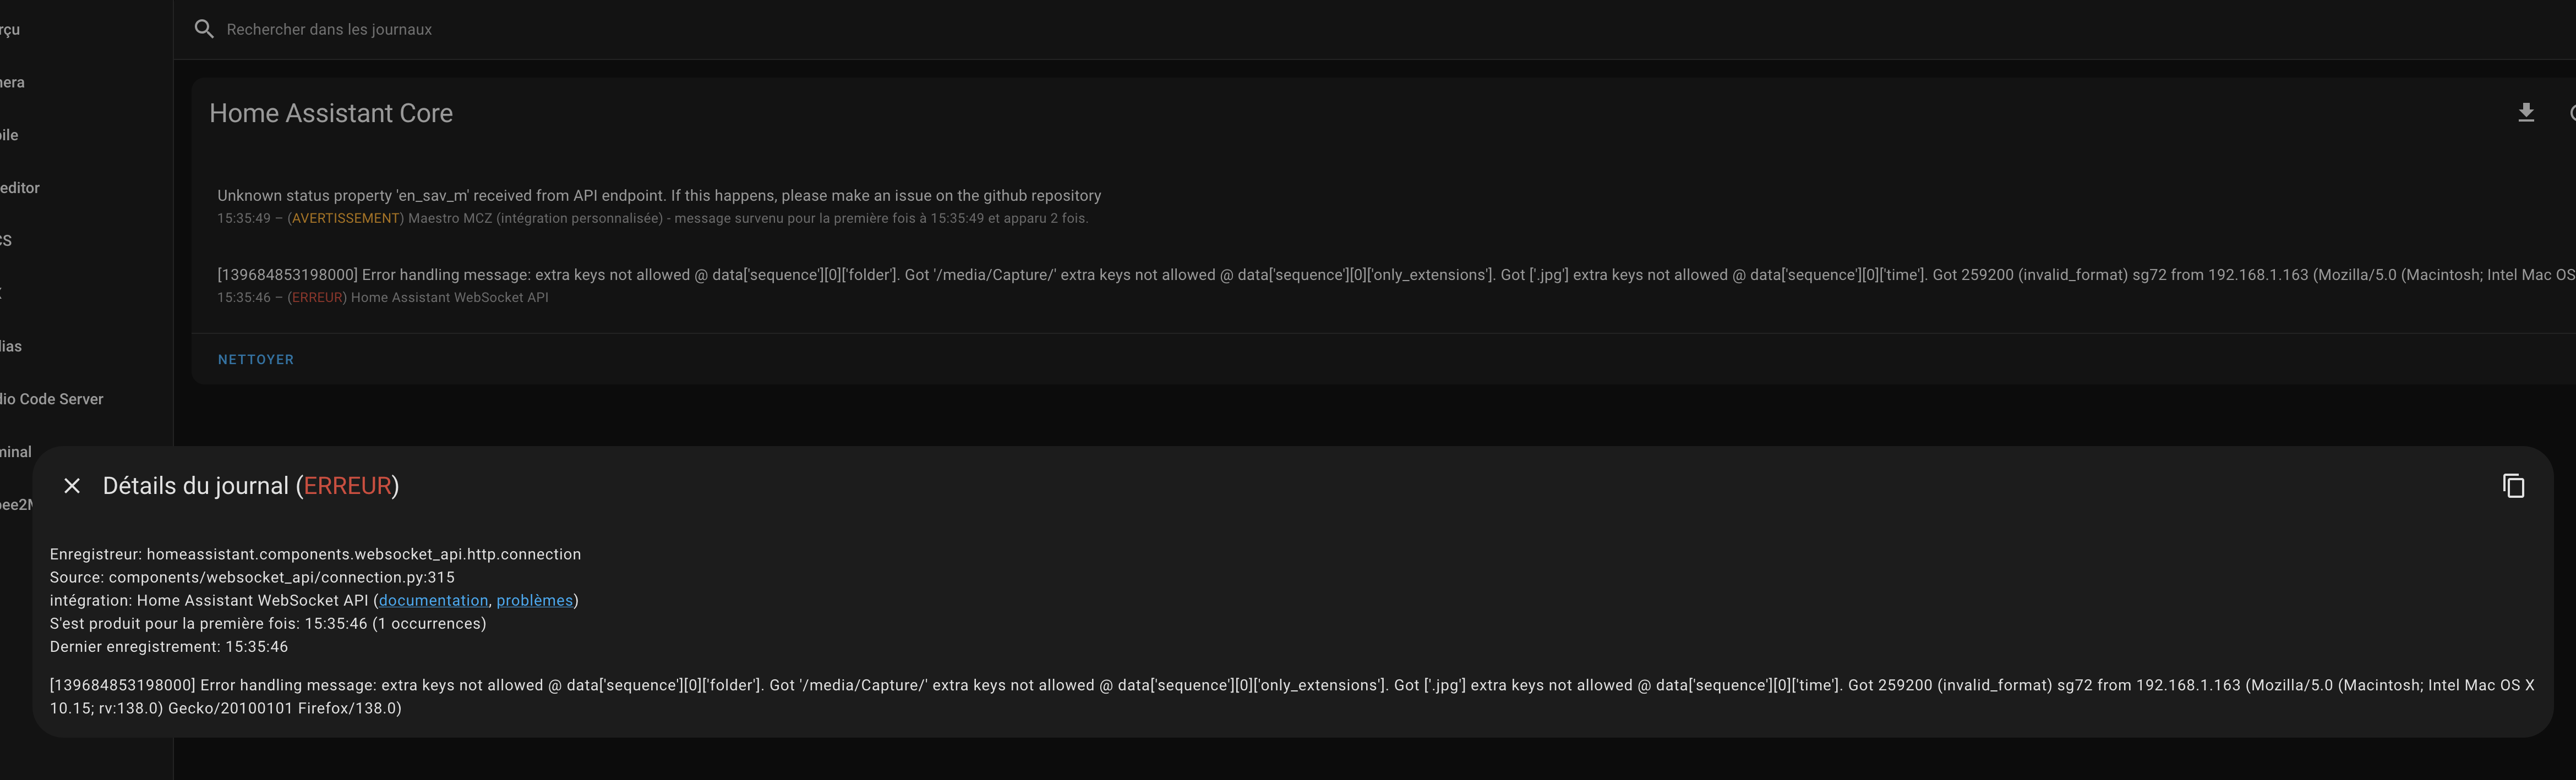The image size is (2576, 780).
Task: Open the sidebar entry ending in 'minal'
Action: point(16,452)
